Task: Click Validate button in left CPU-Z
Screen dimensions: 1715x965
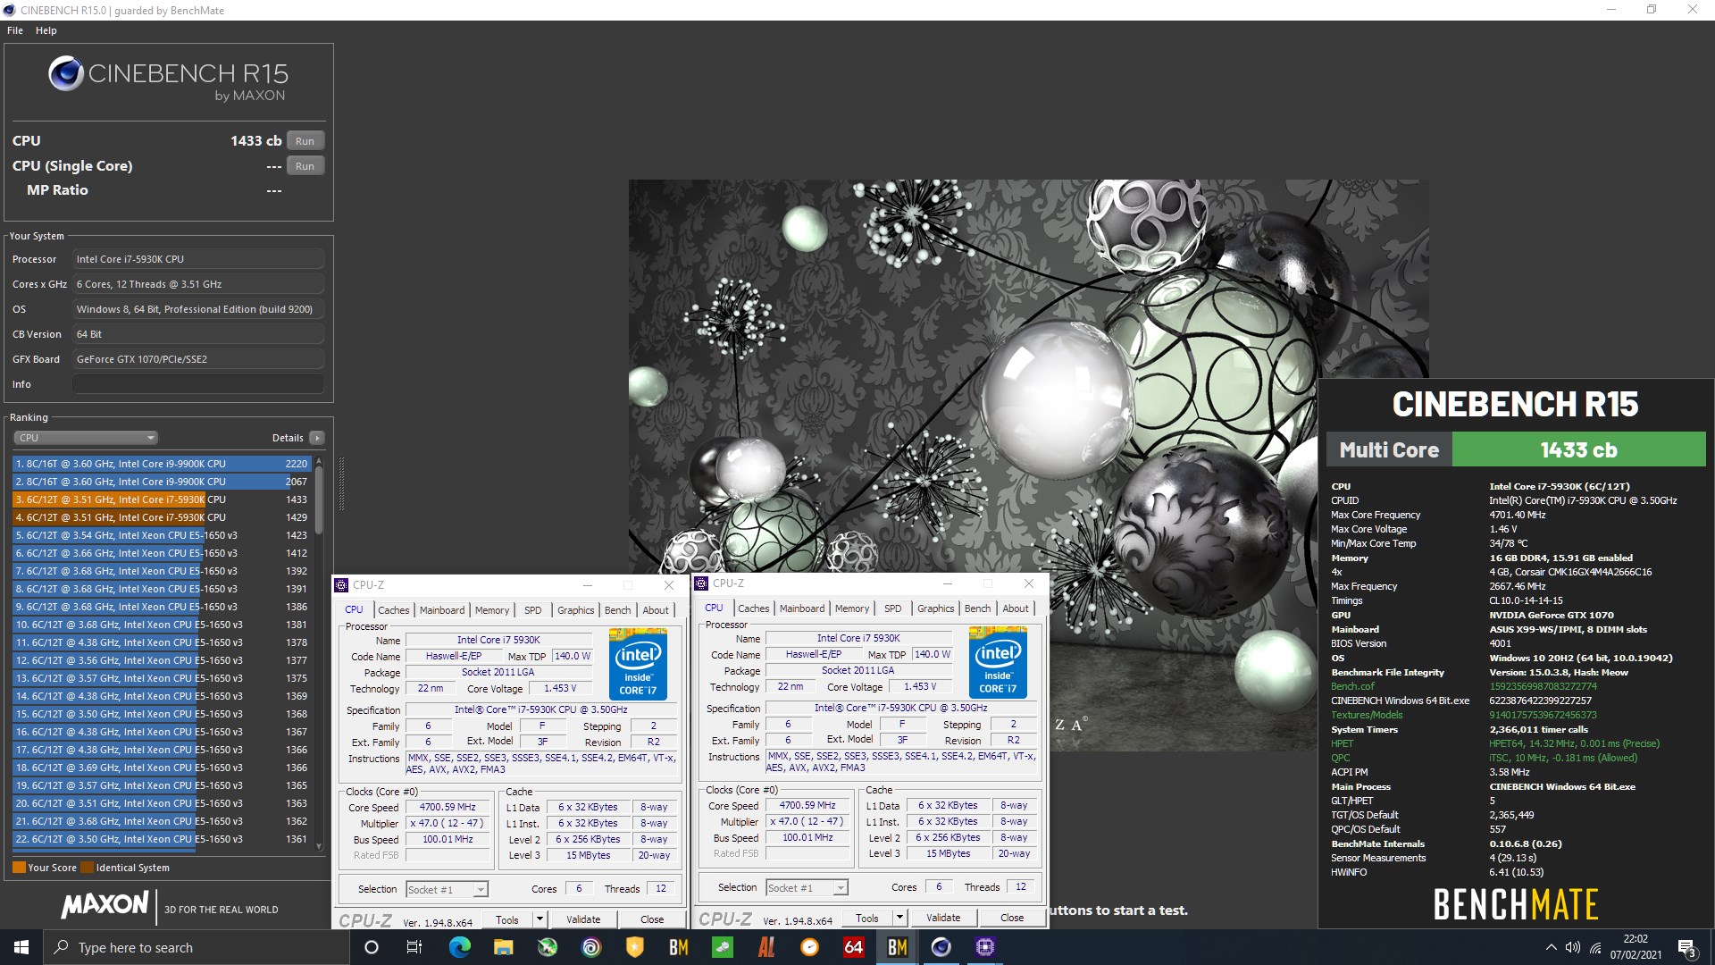Action: (x=583, y=919)
